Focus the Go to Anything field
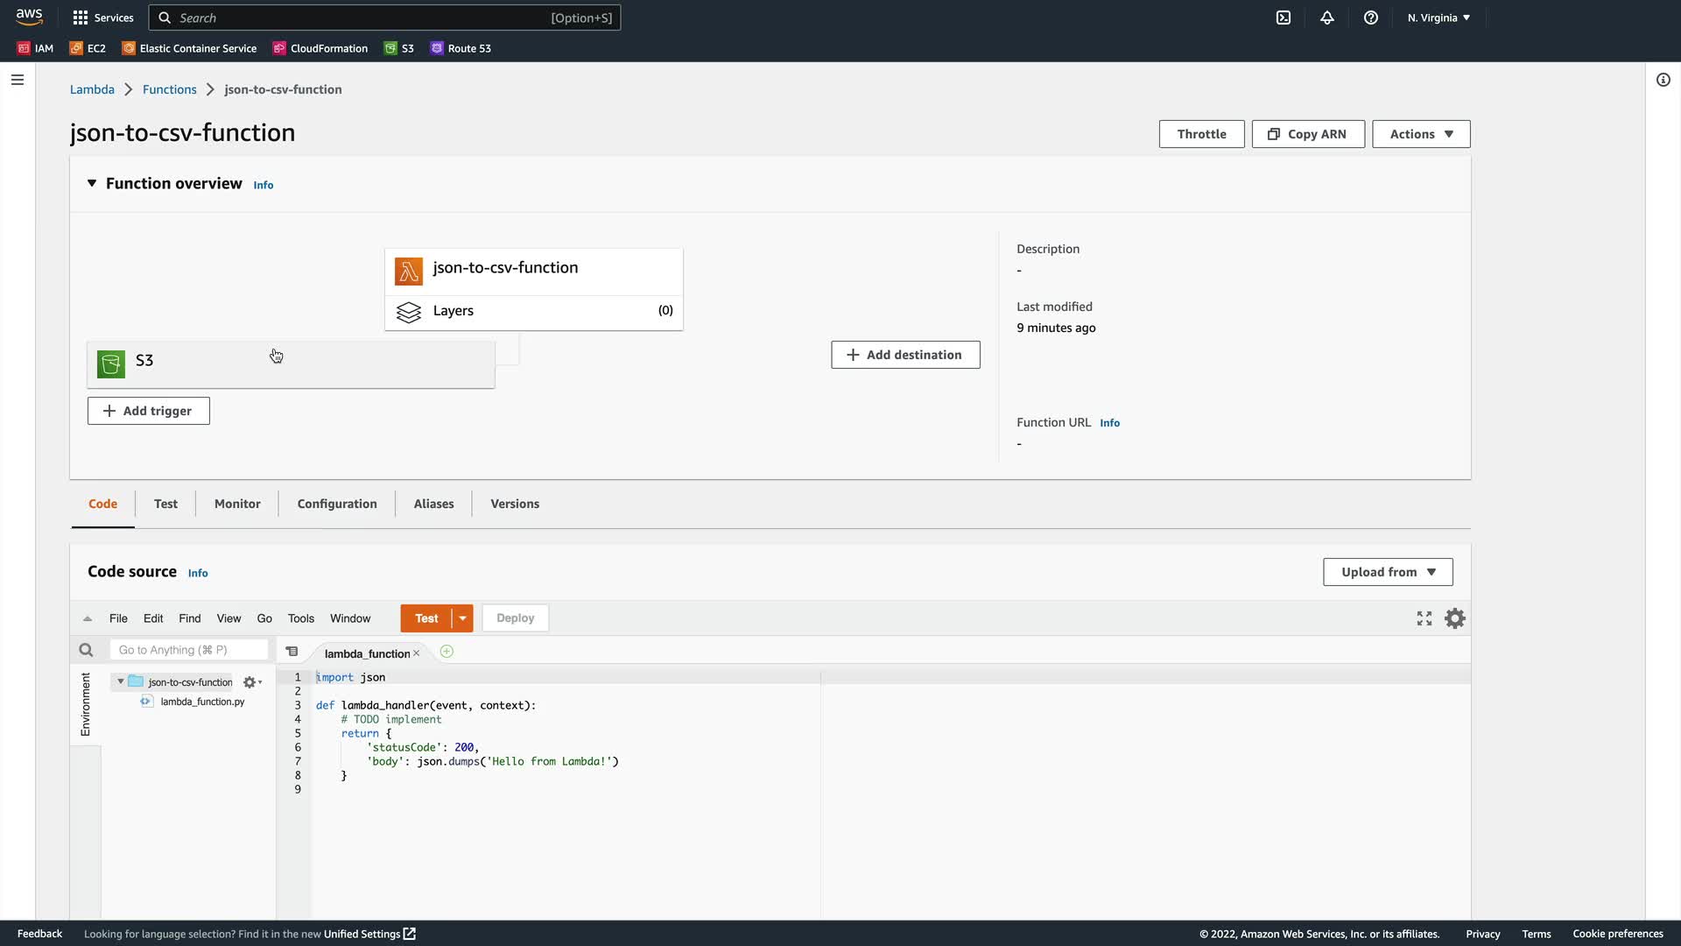This screenshot has width=1681, height=946. 188,650
